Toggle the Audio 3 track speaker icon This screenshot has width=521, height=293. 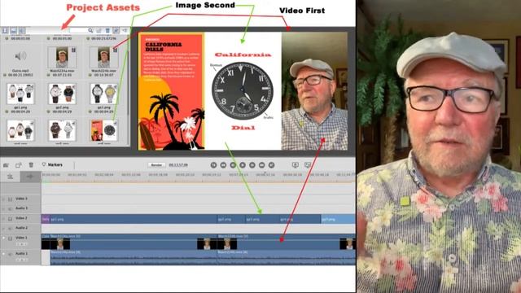tap(11, 208)
